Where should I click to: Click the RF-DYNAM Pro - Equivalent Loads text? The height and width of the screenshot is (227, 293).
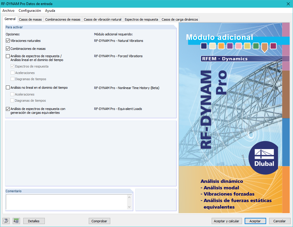coord(118,109)
